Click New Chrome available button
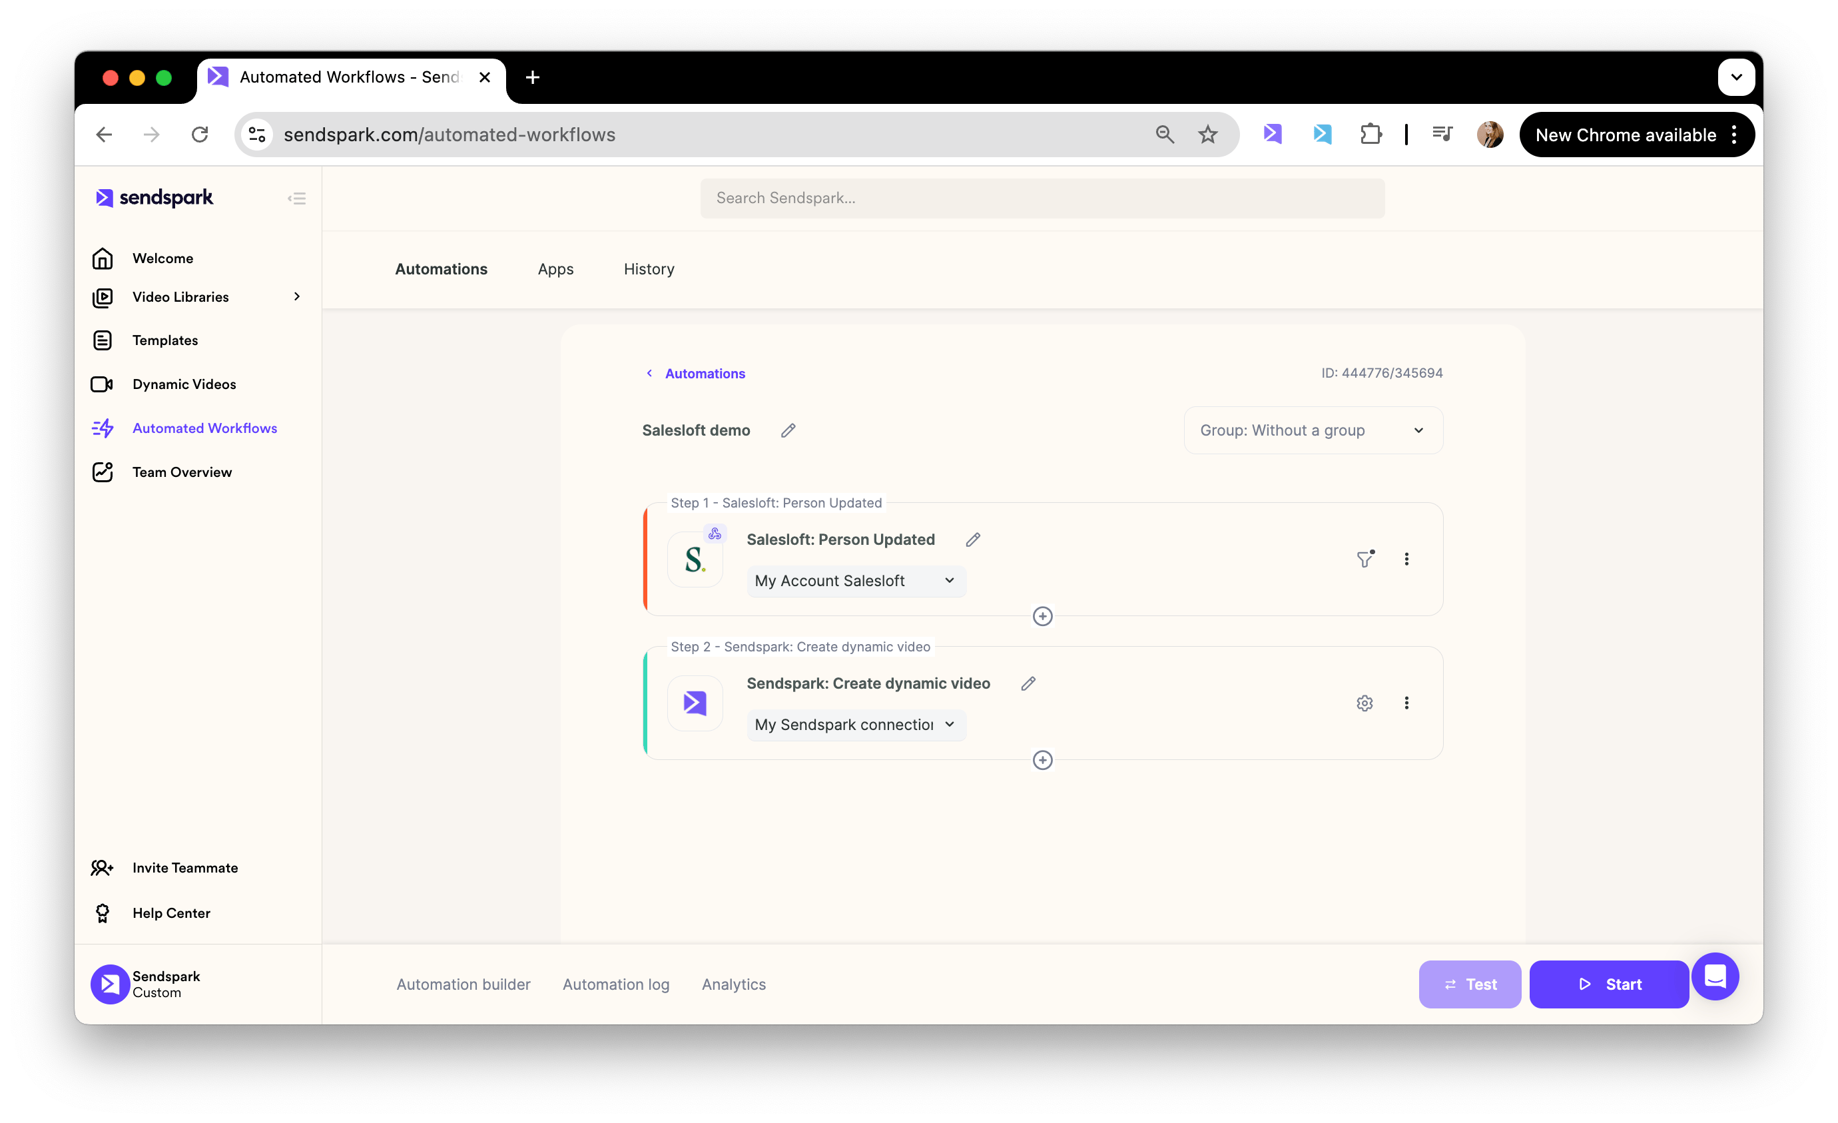 point(1637,135)
